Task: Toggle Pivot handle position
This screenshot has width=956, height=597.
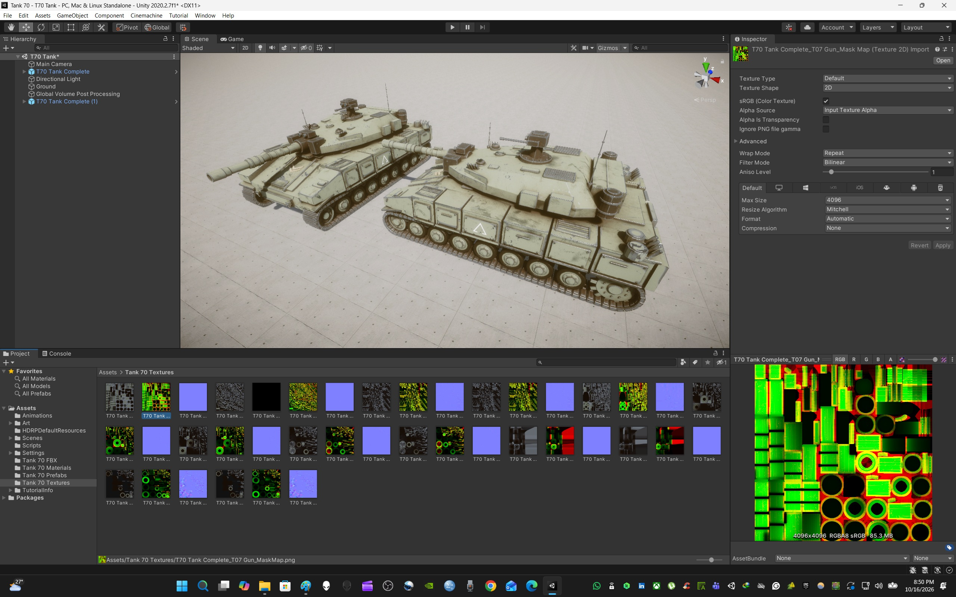Action: tap(127, 27)
